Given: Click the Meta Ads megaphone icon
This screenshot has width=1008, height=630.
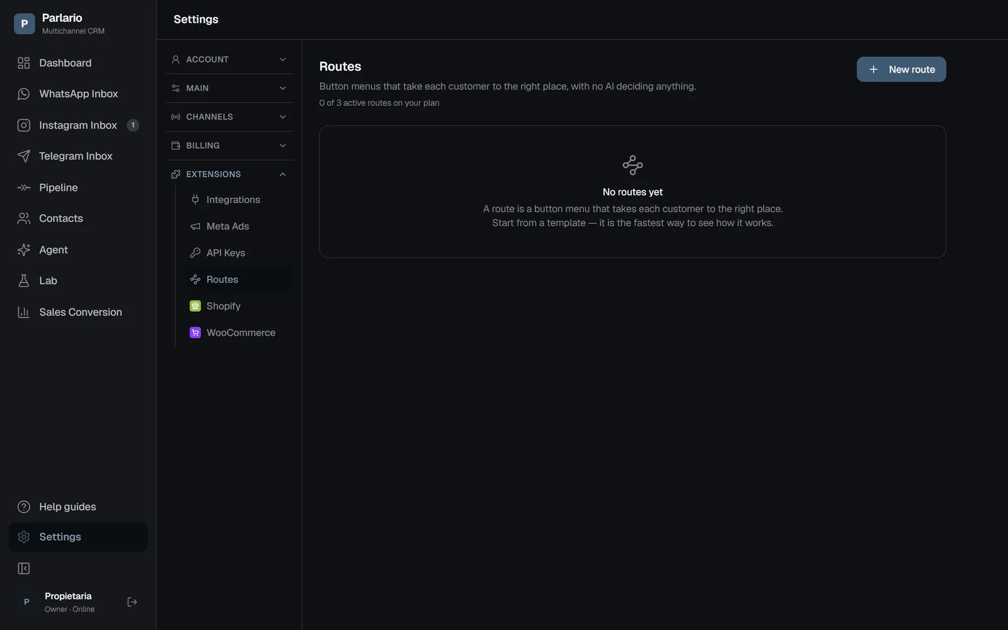Looking at the screenshot, I should [195, 226].
